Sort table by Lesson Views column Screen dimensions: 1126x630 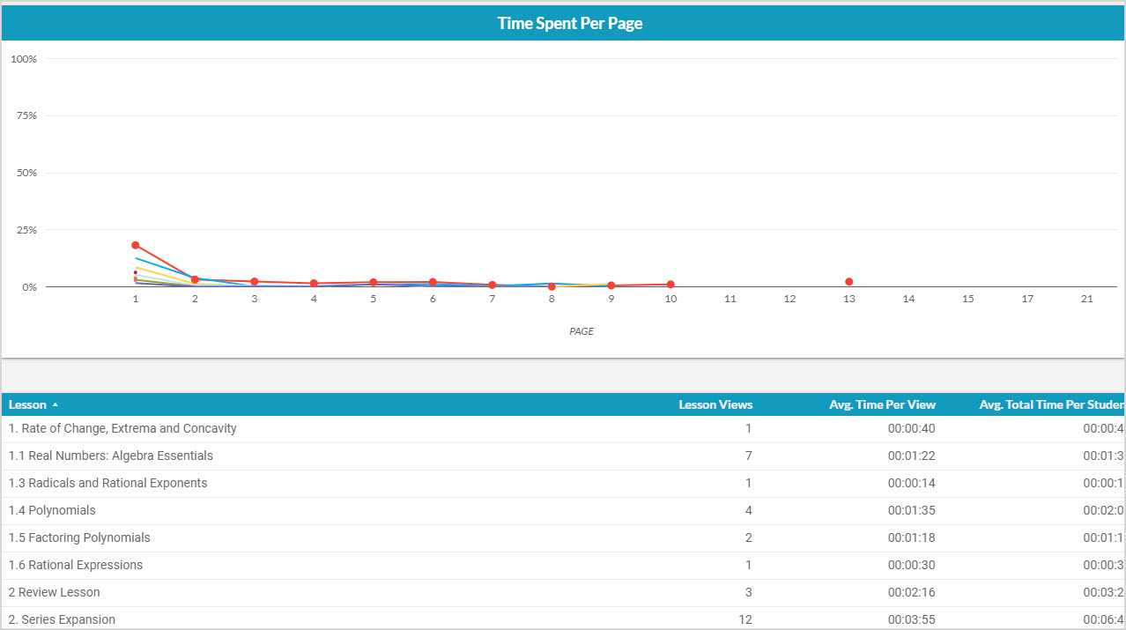715,405
